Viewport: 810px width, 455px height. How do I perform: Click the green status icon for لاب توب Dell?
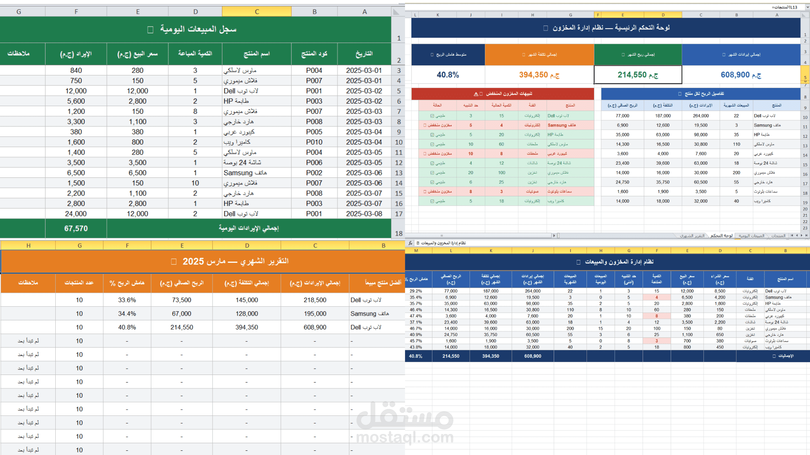[432, 116]
